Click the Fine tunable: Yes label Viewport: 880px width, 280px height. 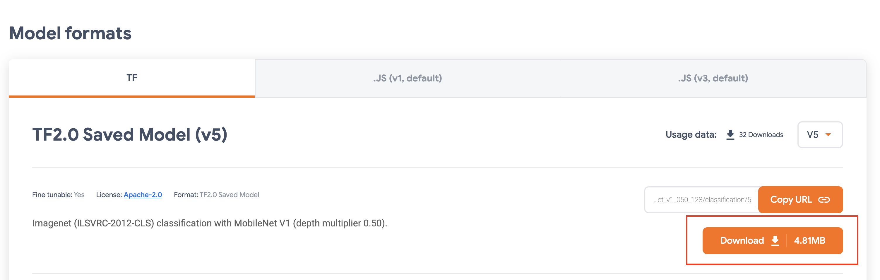[58, 194]
